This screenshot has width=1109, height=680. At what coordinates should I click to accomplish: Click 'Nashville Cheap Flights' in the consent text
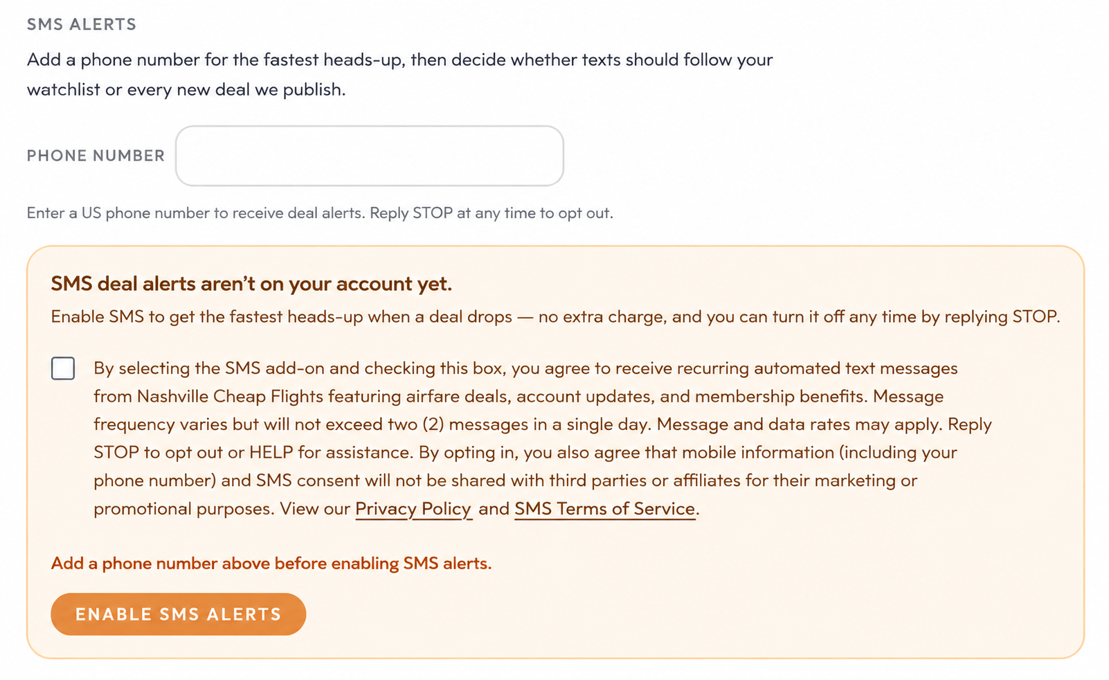click(x=231, y=397)
